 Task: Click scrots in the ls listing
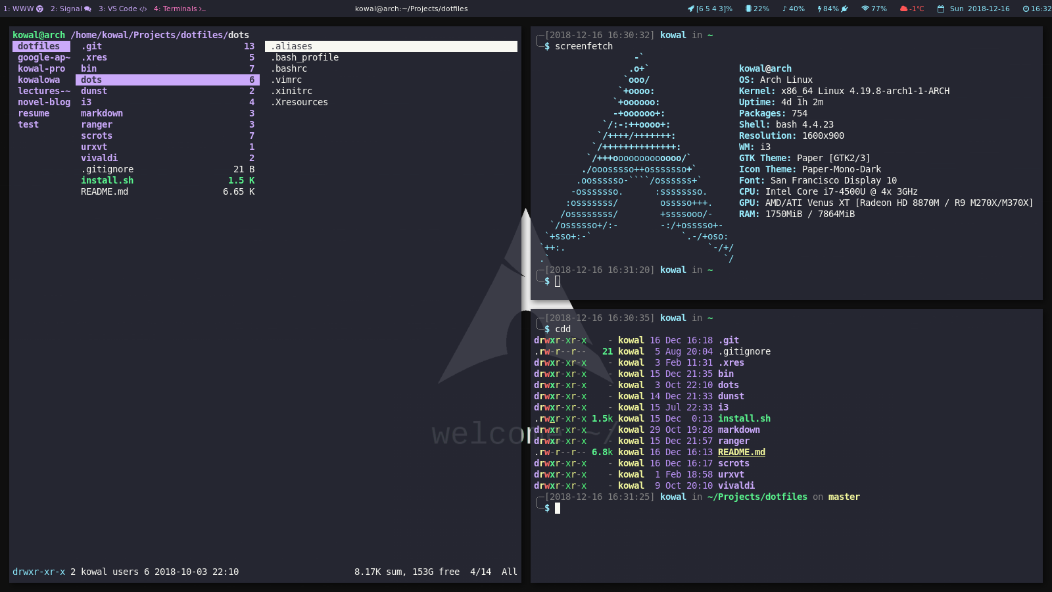(734, 463)
